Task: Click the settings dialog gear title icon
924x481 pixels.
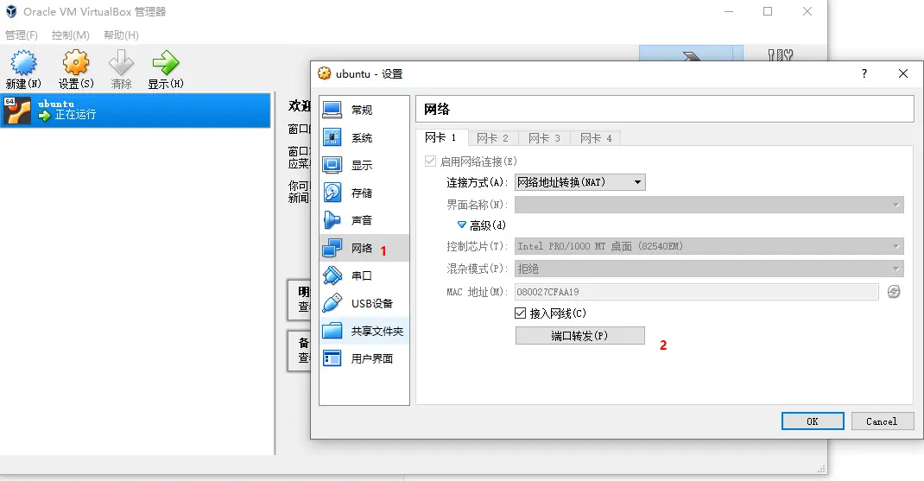Action: (x=324, y=73)
